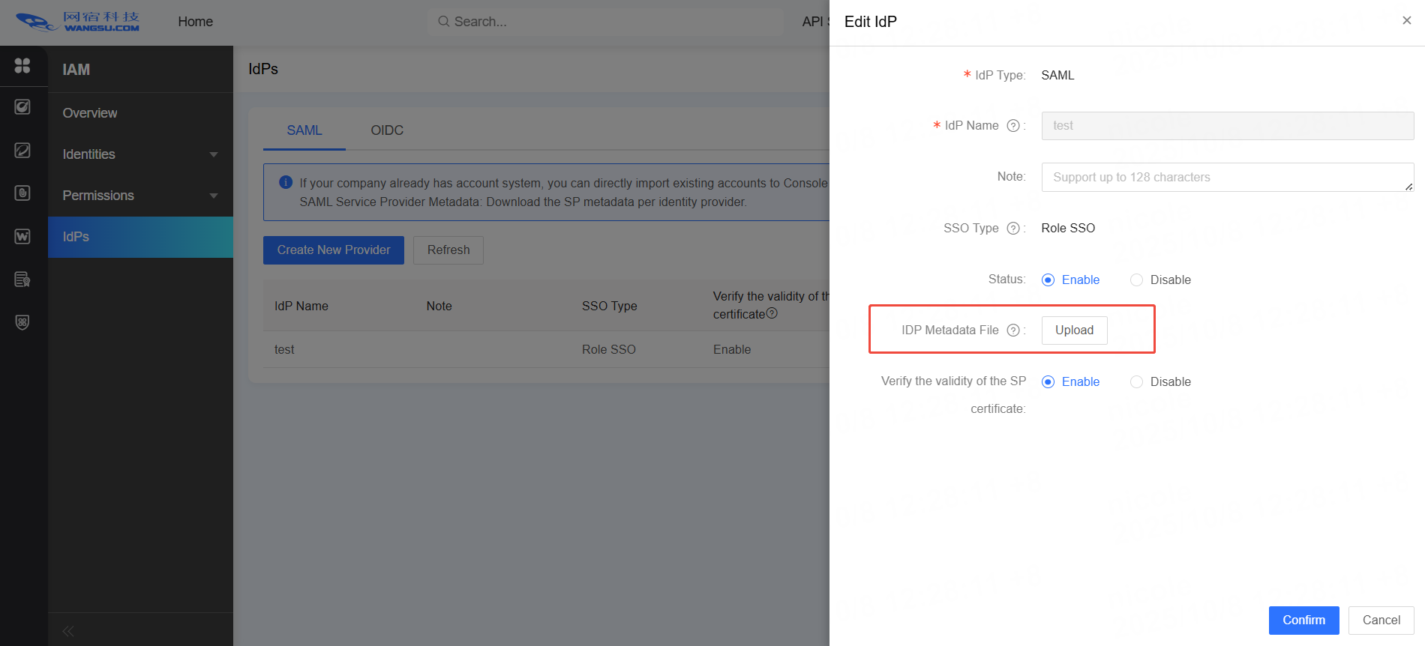Open the four-dot apps grid icon

point(22,66)
